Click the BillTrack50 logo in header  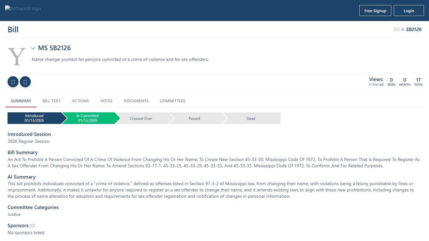[x=23, y=9]
